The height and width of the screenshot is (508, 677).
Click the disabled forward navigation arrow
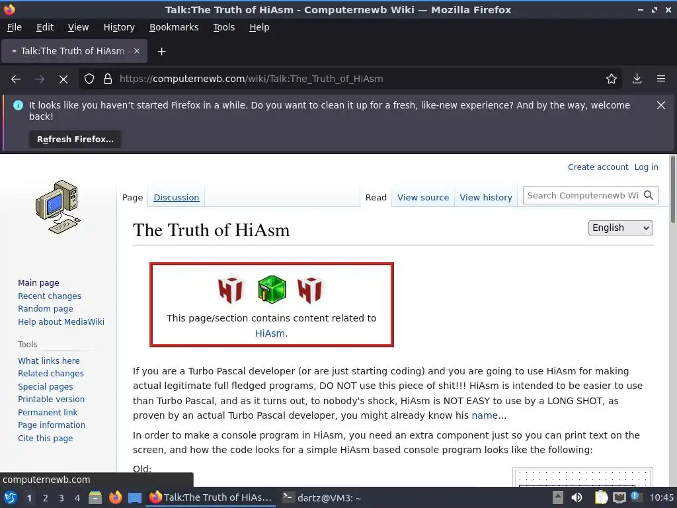pyautogui.click(x=40, y=79)
